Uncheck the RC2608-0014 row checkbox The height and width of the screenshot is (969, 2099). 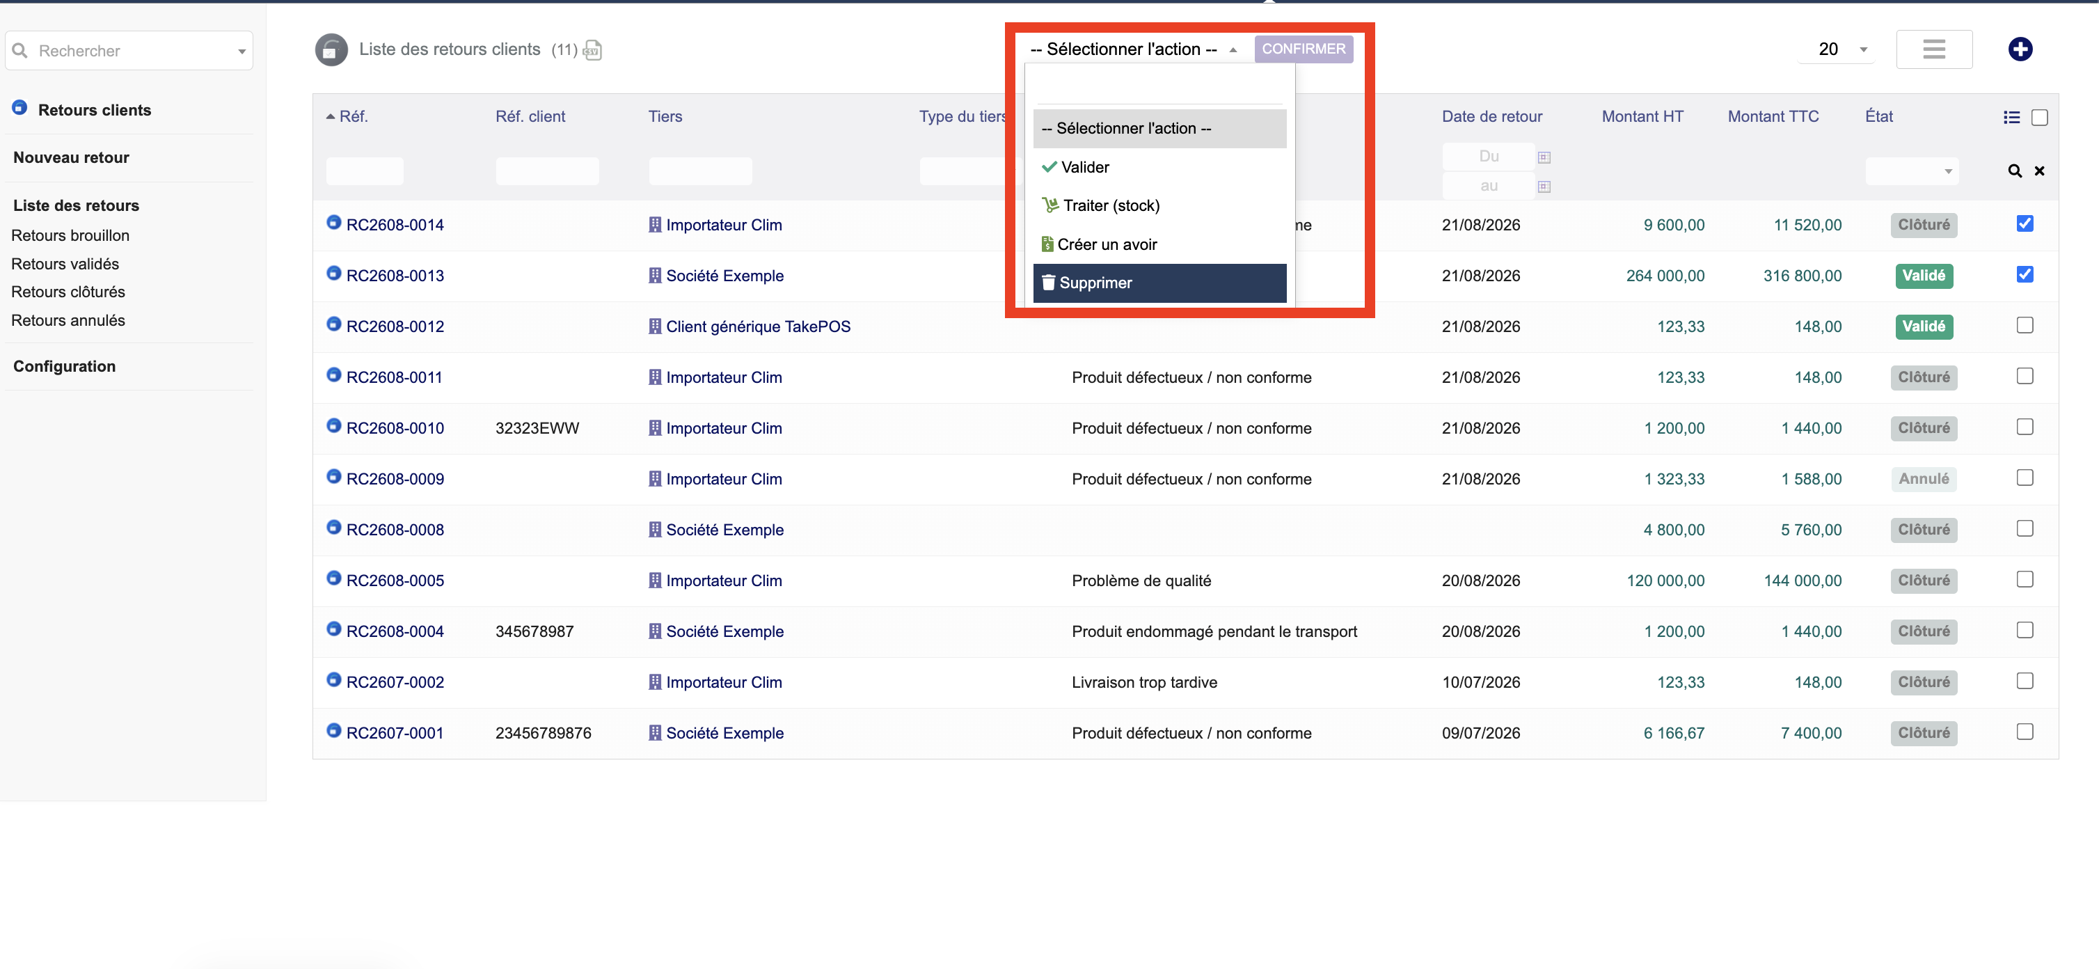pyautogui.click(x=2025, y=223)
